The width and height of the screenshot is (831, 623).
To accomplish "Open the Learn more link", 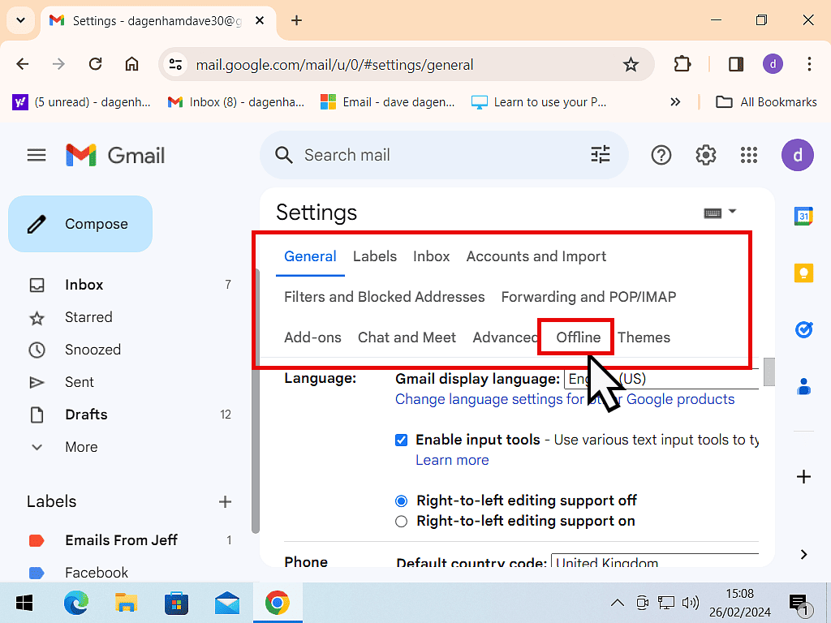I will click(452, 460).
